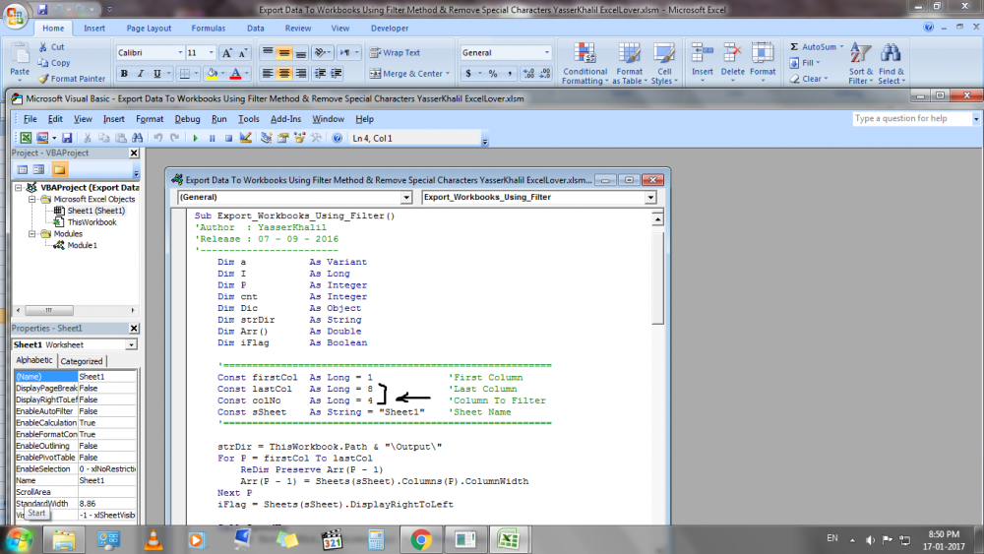Click Format Painter in Excel ribbon
The width and height of the screenshot is (984, 554).
pyautogui.click(x=71, y=79)
